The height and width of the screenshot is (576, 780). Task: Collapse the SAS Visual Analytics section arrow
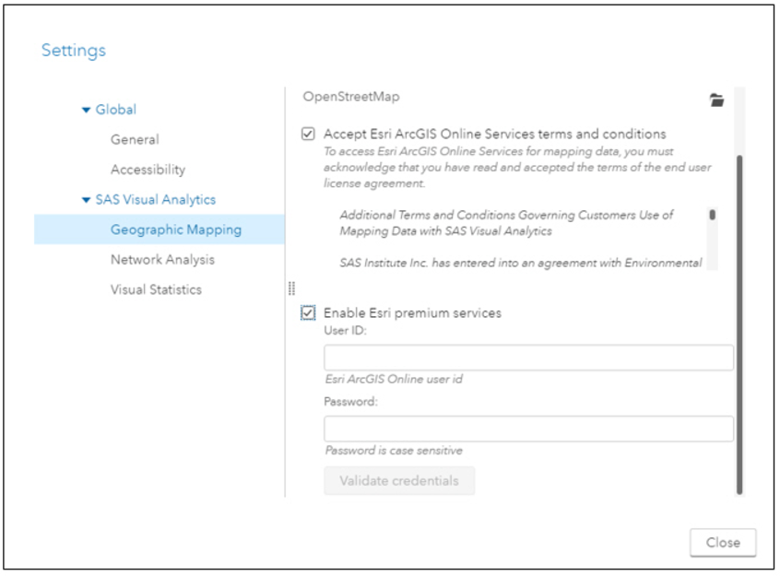click(x=86, y=200)
